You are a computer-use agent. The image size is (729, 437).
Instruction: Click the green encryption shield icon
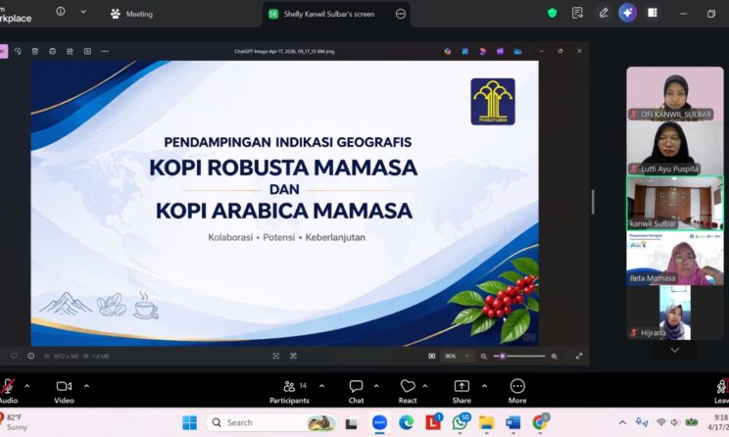[x=553, y=13]
